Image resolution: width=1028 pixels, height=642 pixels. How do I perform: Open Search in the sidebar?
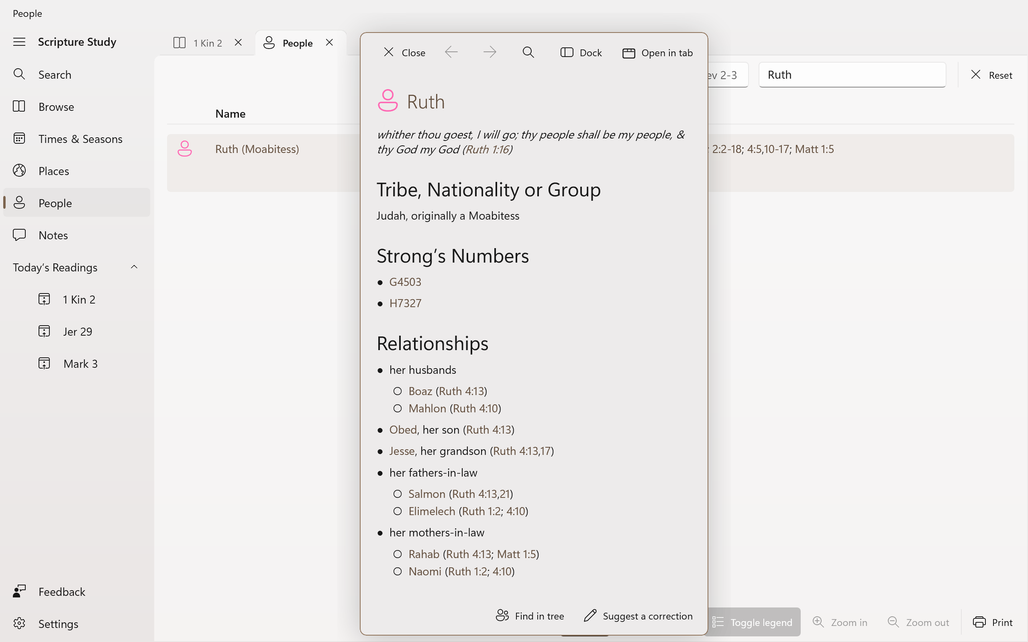[76, 74]
